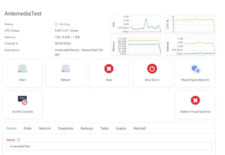The image size is (225, 155).
Task: Open the Backups tab
Action: 87,128
